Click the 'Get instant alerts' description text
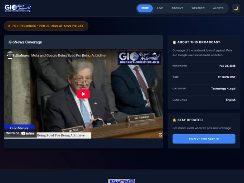244x183 pixels. [202, 128]
